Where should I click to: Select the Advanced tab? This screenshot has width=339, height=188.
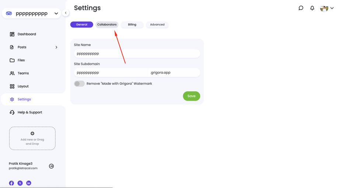point(157,25)
